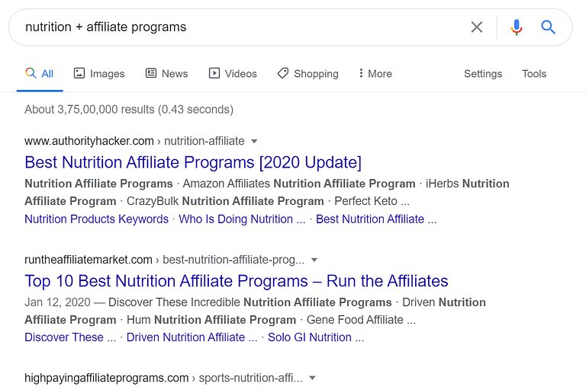Expand the arrow beside the authorityhacker.com URL

tap(254, 142)
